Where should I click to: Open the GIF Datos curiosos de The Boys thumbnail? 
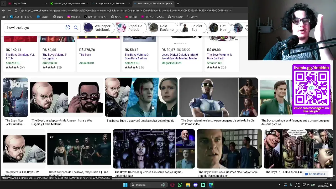point(79,149)
